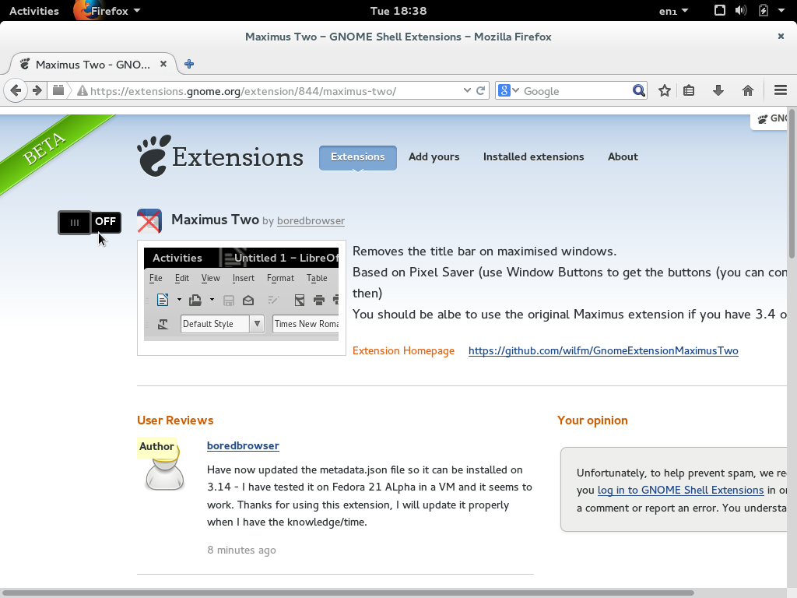Viewport: 797px width, 598px height.
Task: Open downloads arrow icon
Action: [x=718, y=90]
